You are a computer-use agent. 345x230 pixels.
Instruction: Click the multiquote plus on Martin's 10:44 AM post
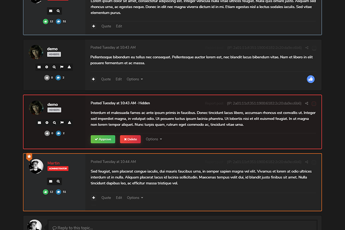click(x=93, y=198)
